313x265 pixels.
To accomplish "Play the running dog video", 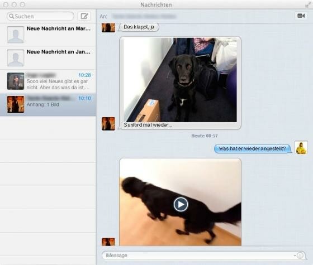I will point(181,204).
